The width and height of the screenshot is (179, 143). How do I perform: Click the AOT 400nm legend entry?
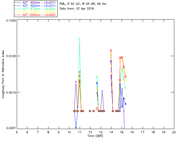click(36, 3)
